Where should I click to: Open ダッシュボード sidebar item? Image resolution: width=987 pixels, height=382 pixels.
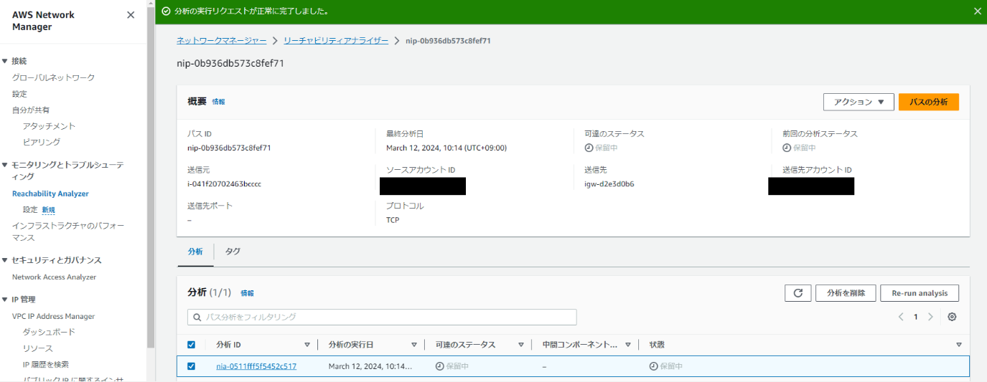pyautogui.click(x=49, y=332)
